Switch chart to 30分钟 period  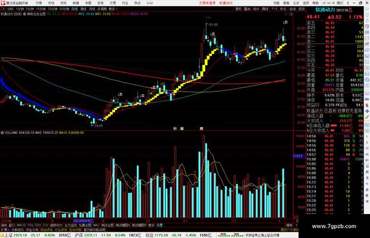pos(52,9)
